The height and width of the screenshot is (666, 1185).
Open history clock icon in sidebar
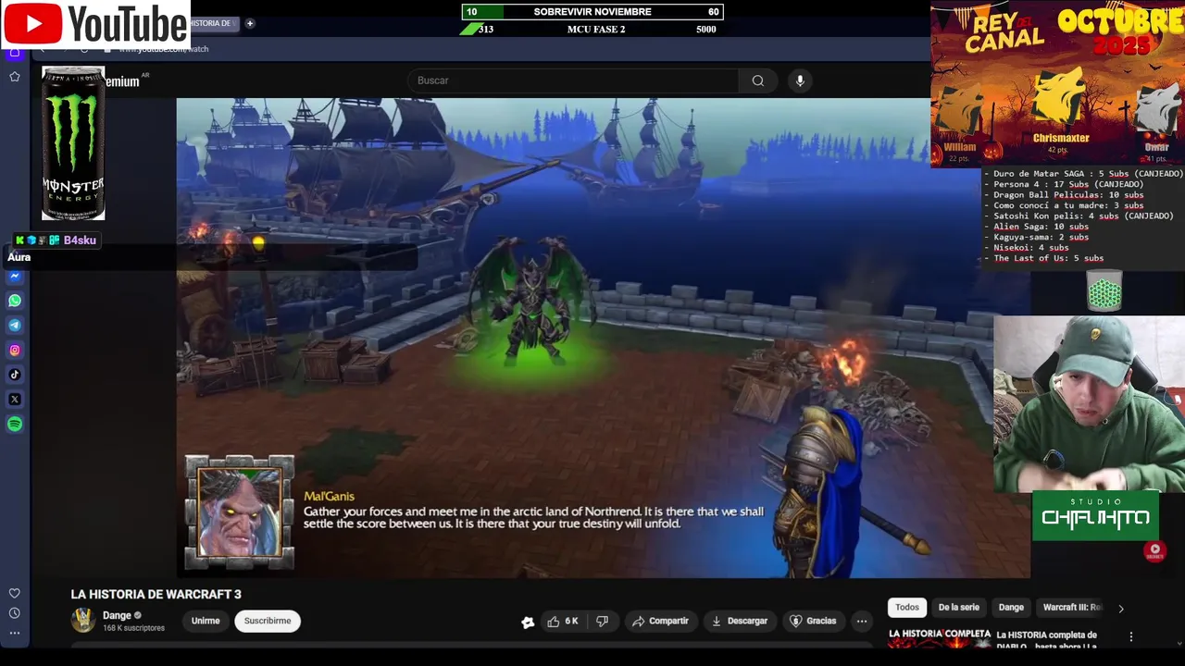15,613
